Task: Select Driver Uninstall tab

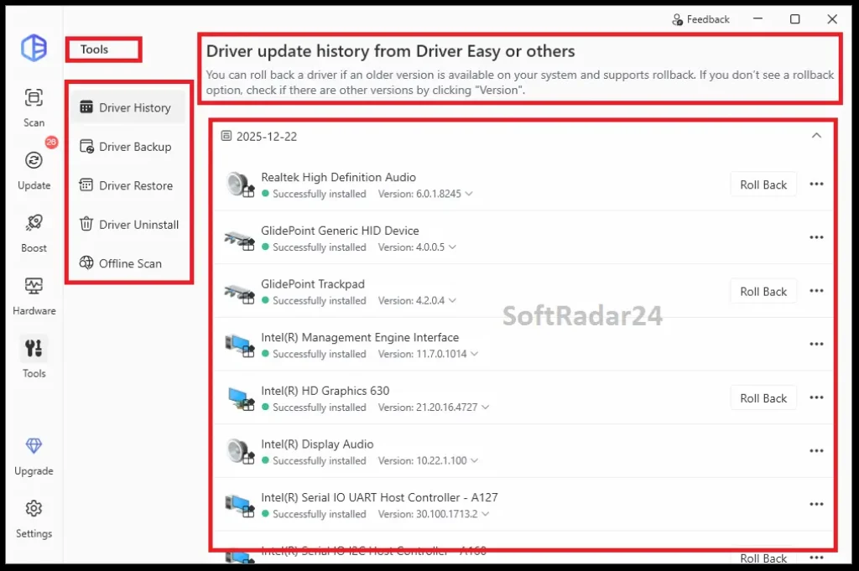Action: click(x=128, y=225)
